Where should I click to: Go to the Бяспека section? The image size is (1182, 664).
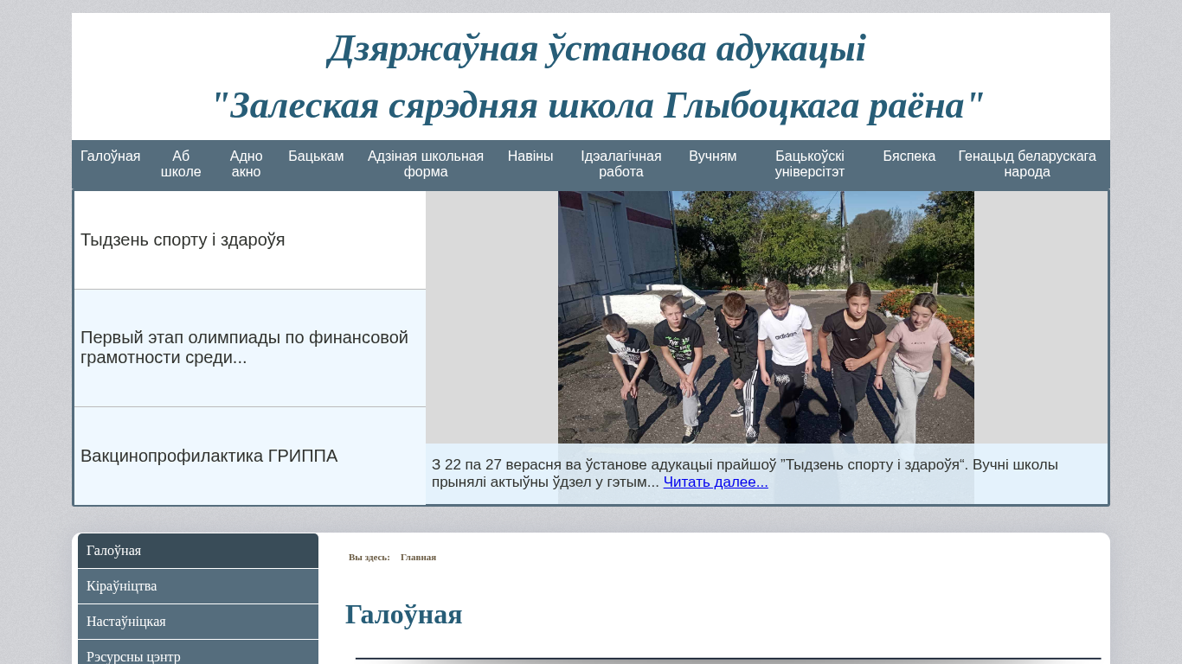coord(909,156)
